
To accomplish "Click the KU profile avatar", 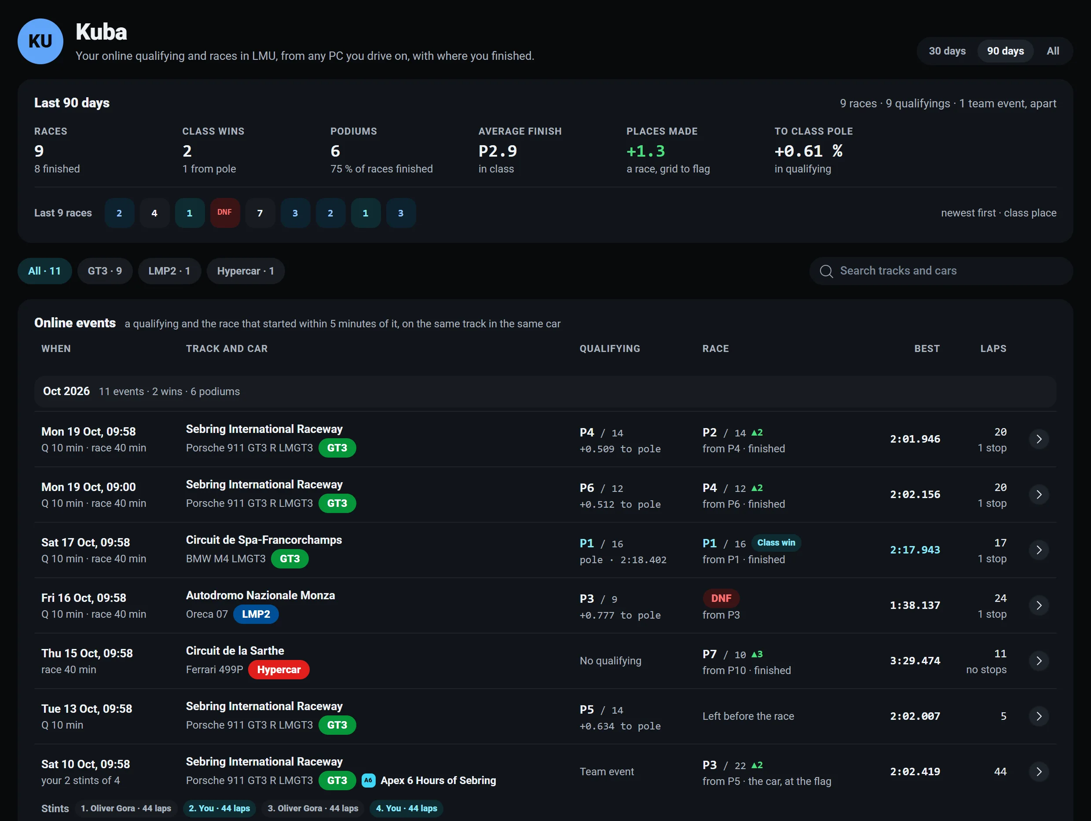I will [40, 41].
